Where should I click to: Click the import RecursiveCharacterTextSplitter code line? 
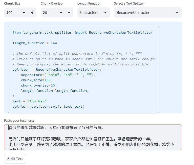(82, 33)
